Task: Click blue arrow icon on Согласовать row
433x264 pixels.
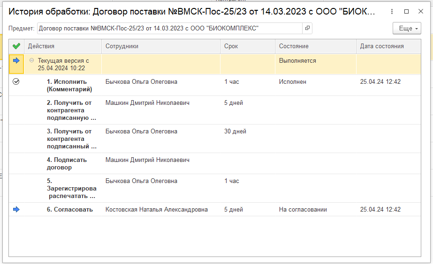Action: tap(16, 209)
